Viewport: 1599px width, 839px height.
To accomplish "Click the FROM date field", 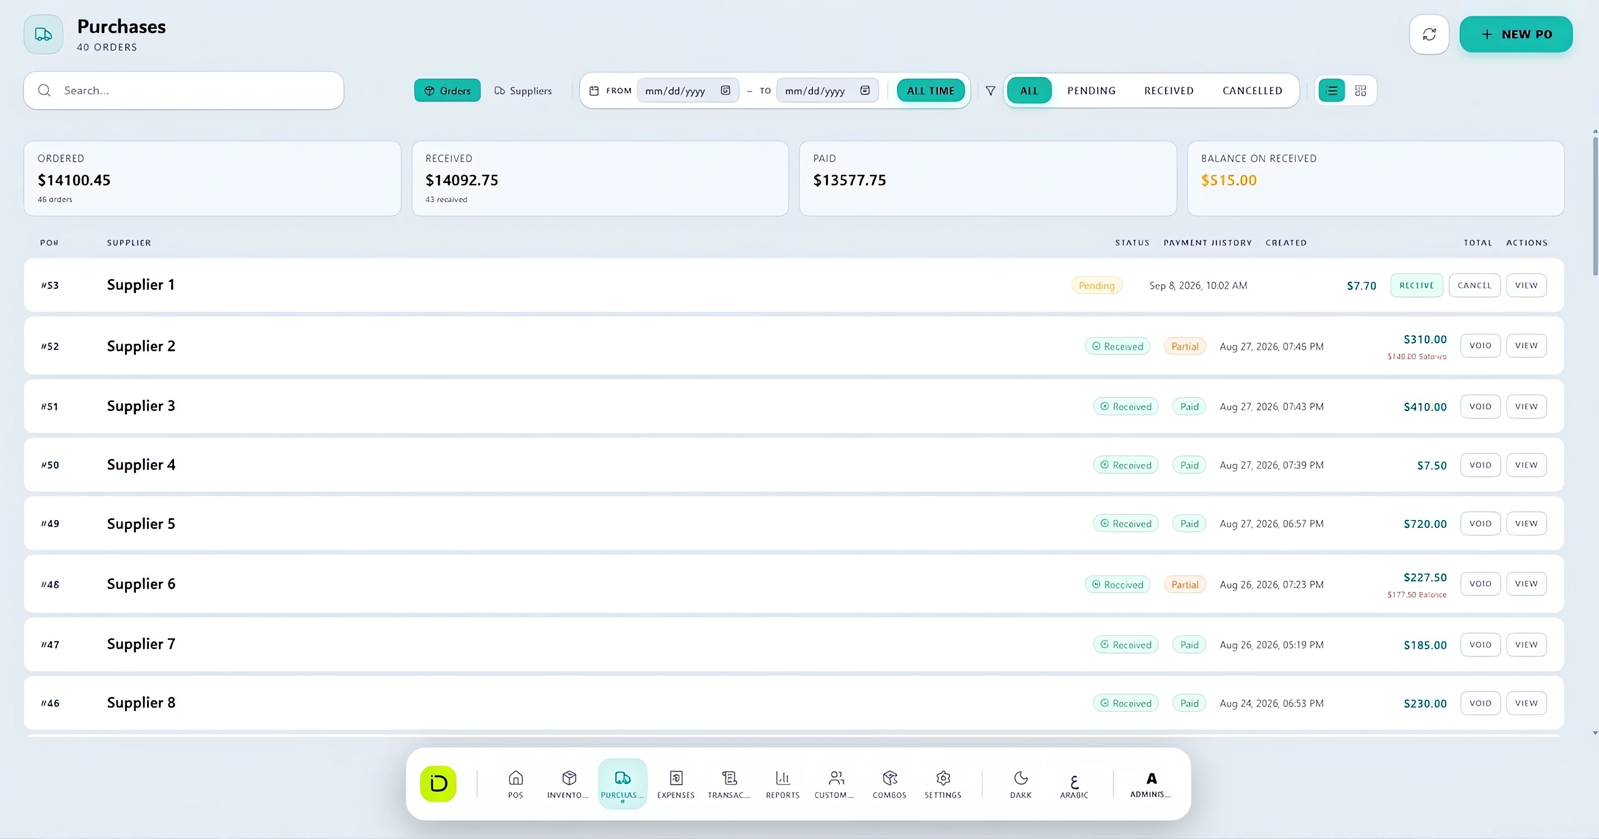I will (x=688, y=90).
